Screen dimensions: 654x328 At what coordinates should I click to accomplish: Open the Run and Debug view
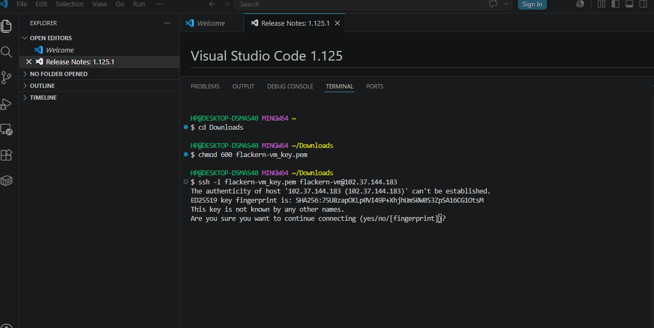coord(6,103)
